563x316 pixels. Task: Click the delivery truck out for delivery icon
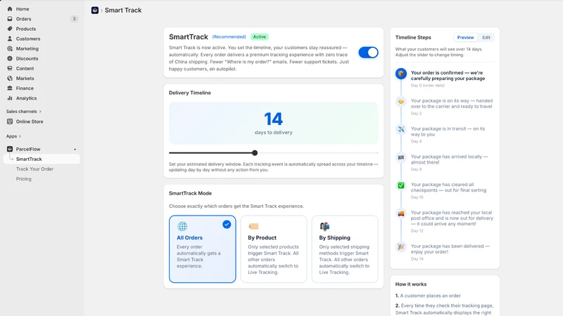(401, 213)
